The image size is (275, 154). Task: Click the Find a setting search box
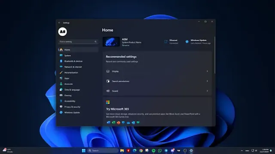point(78,41)
